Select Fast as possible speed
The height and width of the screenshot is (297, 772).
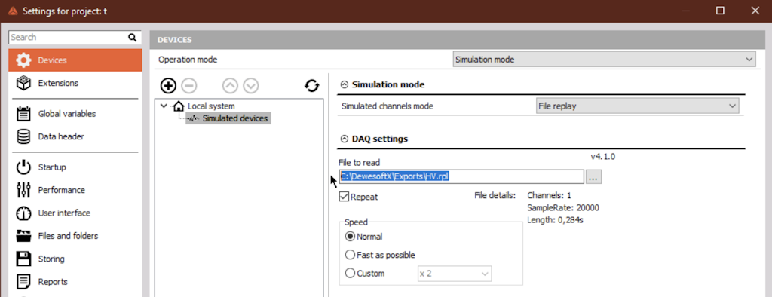click(x=350, y=255)
